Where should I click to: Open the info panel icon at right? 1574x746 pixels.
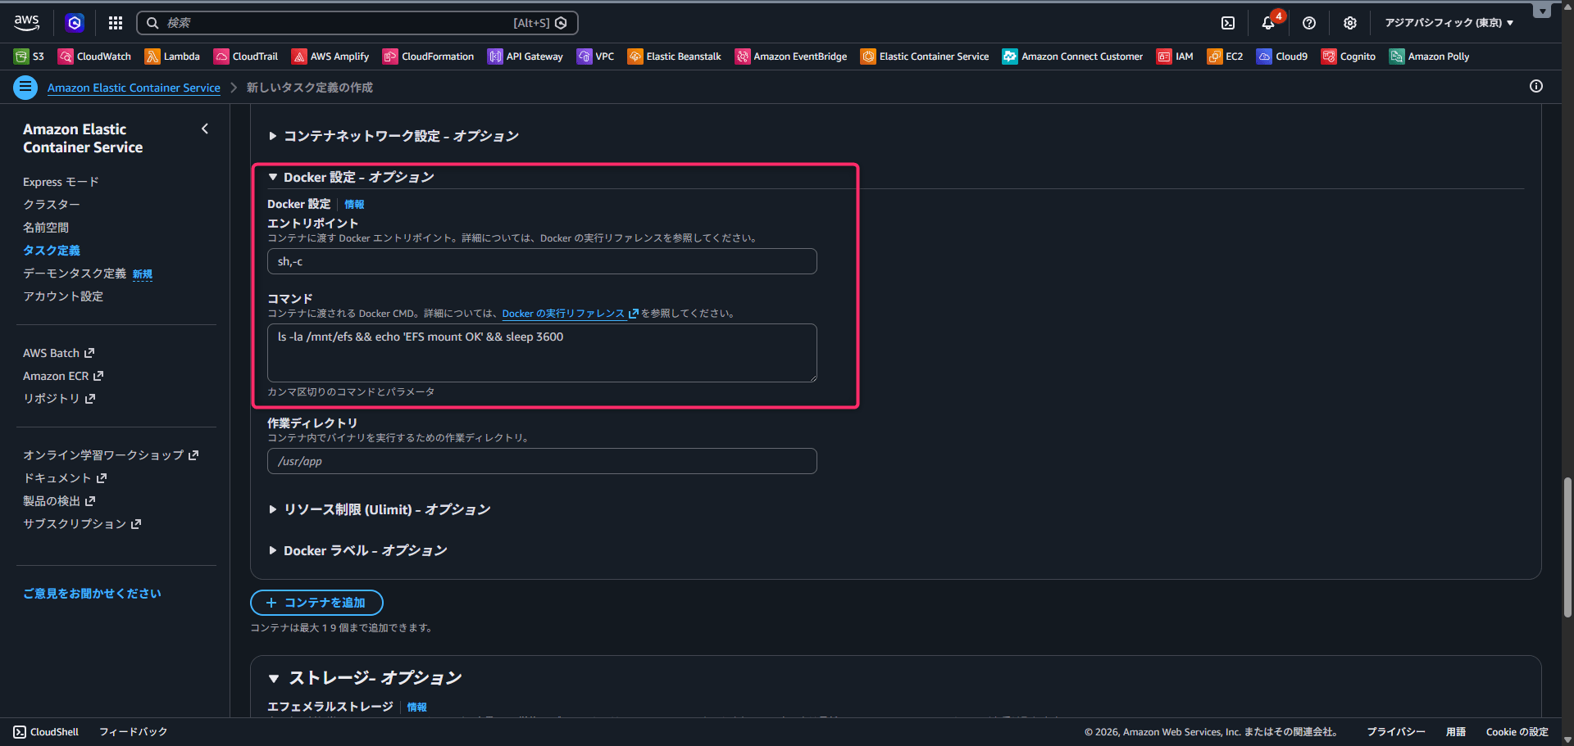(x=1536, y=86)
